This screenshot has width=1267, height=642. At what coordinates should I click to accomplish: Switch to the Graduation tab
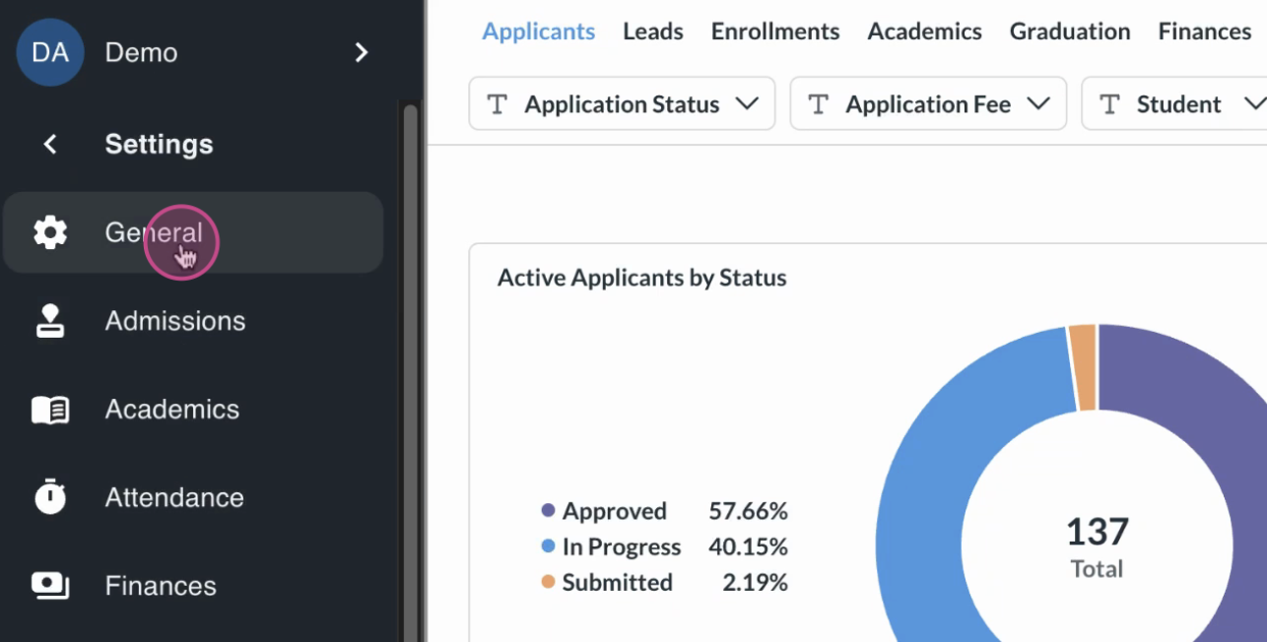click(x=1070, y=32)
